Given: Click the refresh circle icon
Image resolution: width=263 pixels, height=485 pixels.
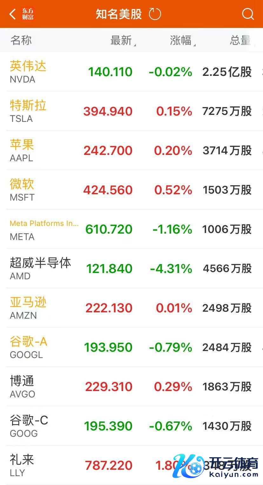Looking at the screenshot, I should [155, 14].
